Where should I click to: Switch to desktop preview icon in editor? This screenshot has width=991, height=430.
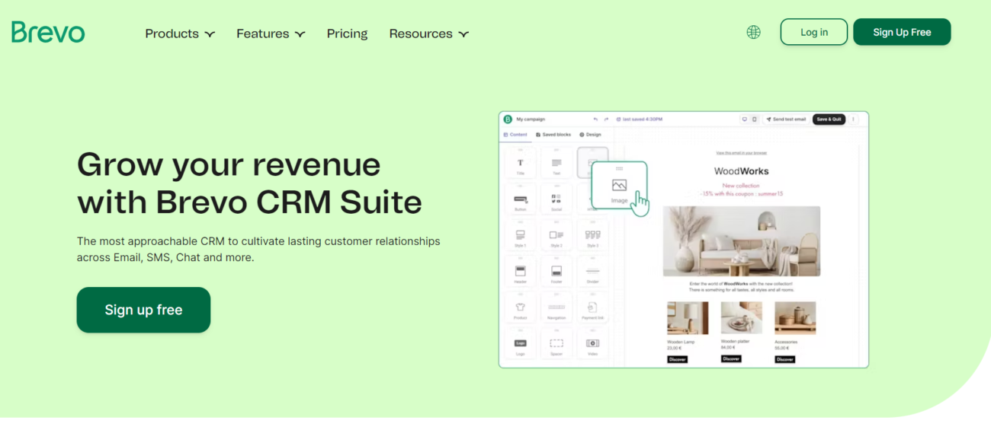tap(745, 119)
